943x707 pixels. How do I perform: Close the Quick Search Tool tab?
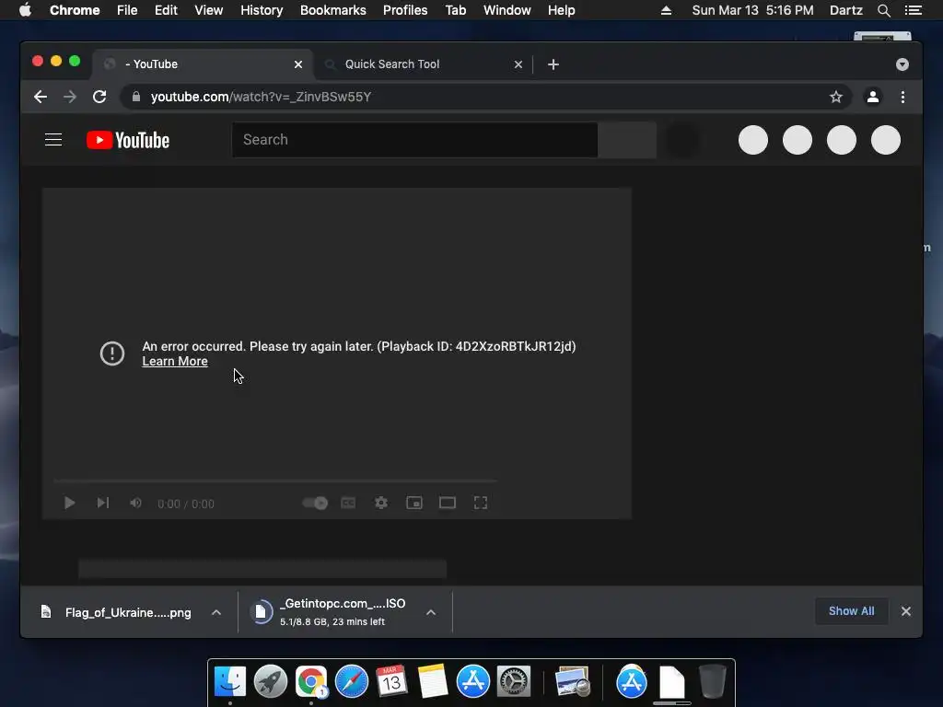[x=518, y=64]
